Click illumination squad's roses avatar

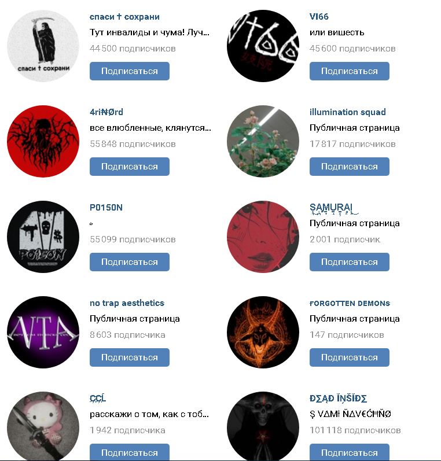pyautogui.click(x=263, y=141)
